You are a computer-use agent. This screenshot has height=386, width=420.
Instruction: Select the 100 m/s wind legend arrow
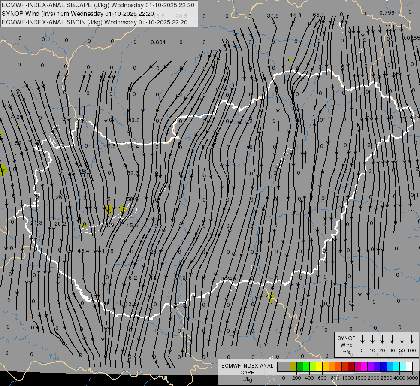412,339
